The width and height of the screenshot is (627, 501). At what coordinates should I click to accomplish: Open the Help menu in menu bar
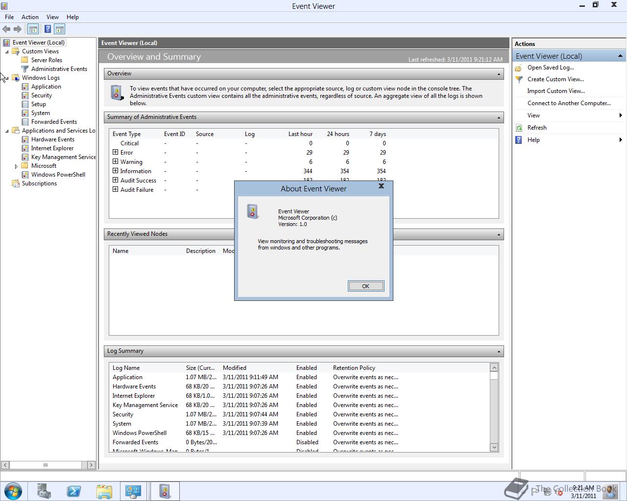pyautogui.click(x=72, y=17)
